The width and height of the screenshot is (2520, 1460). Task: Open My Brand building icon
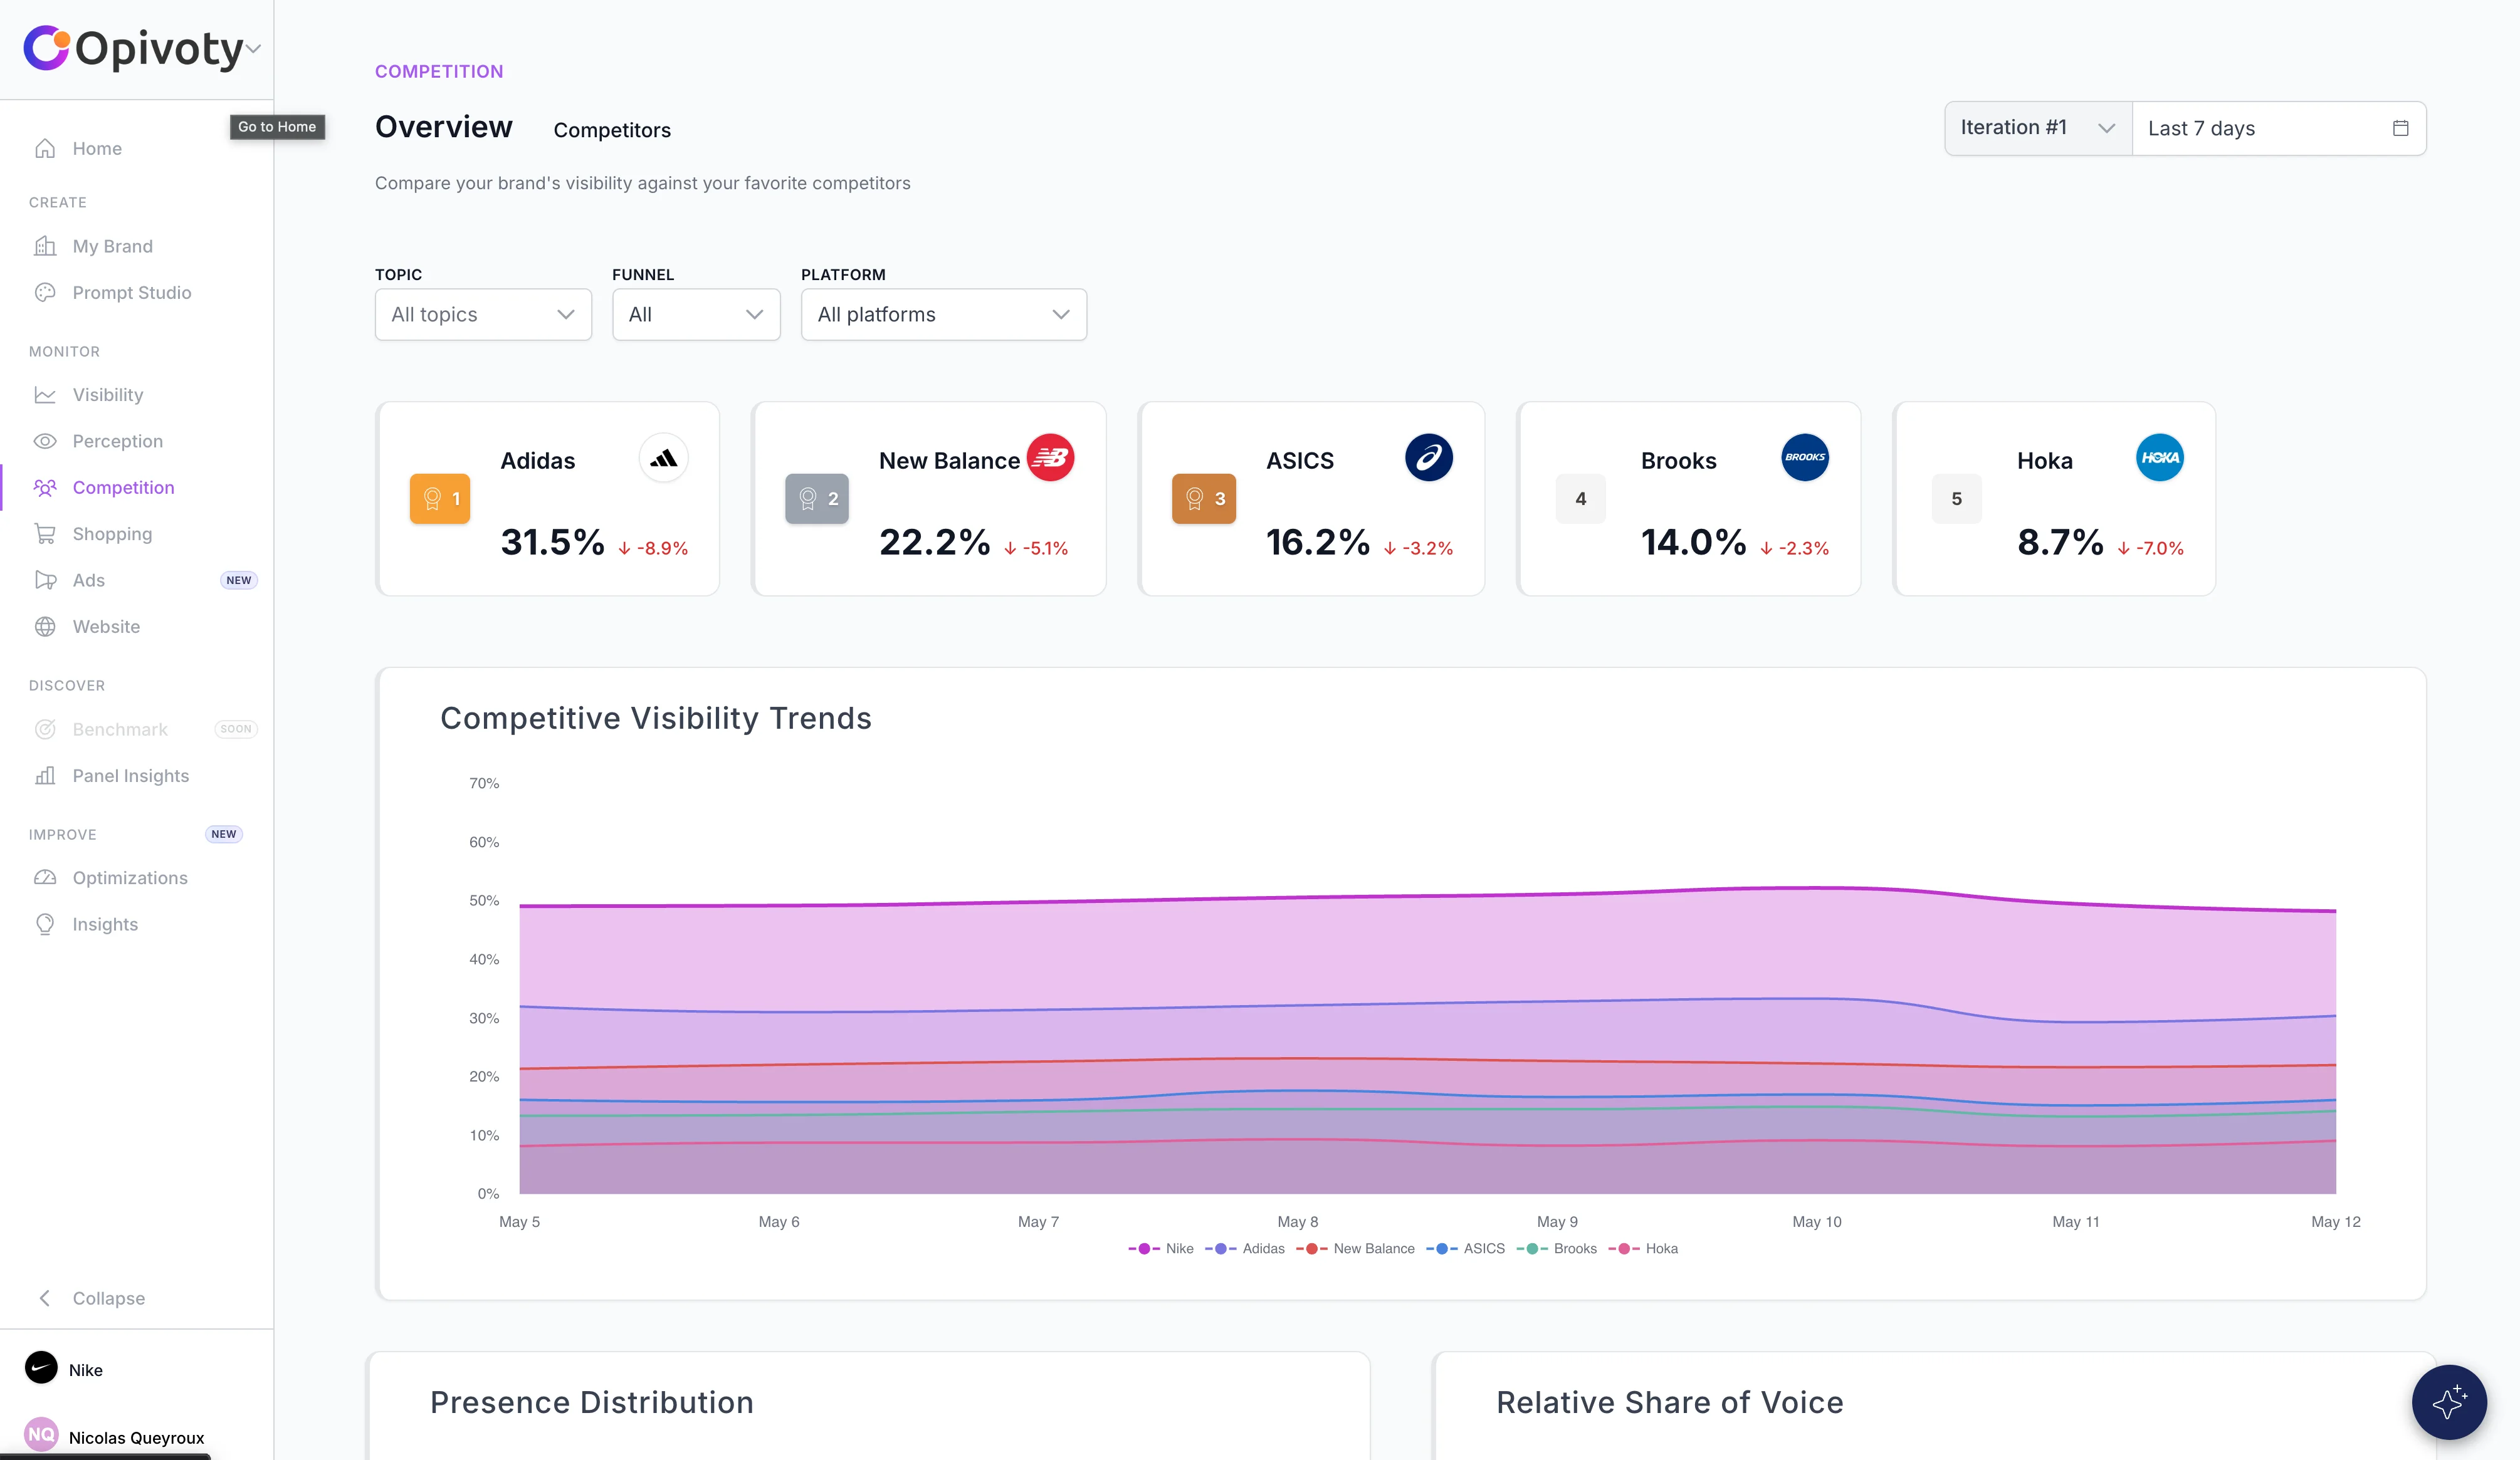coord(45,246)
